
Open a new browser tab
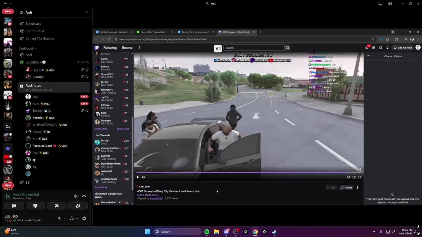point(260,32)
